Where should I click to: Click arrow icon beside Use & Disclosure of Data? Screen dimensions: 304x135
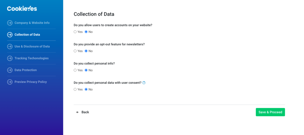(10, 47)
